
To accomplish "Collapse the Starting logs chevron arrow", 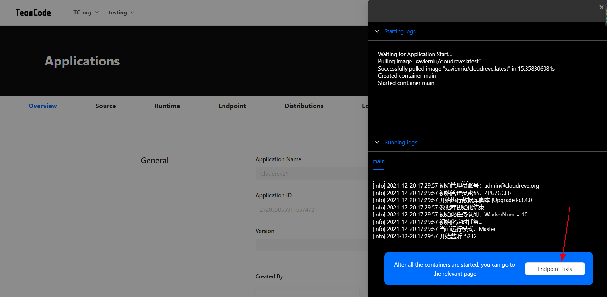I will 377,31.
